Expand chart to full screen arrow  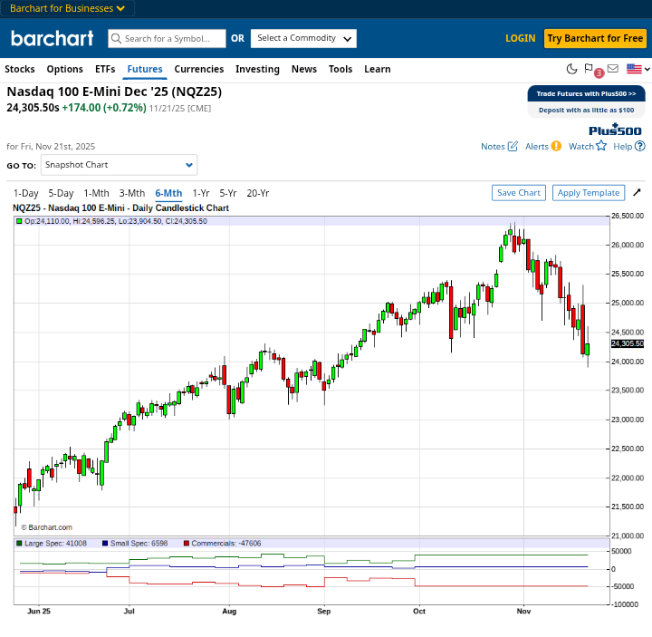(x=637, y=192)
